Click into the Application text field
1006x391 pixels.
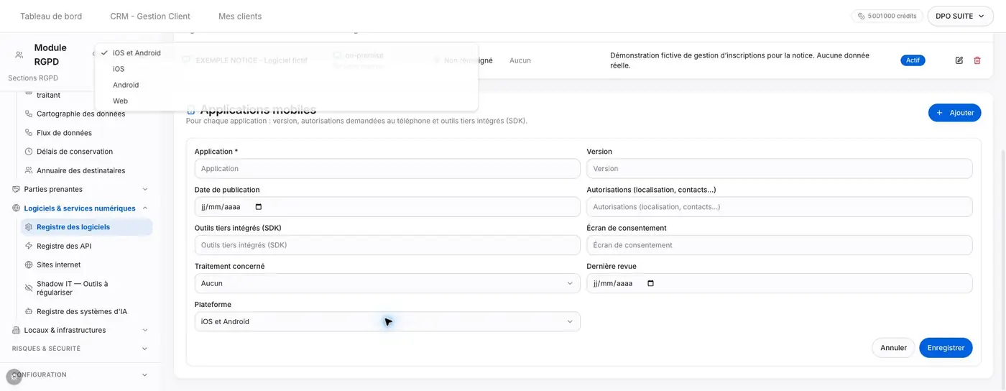[387, 168]
